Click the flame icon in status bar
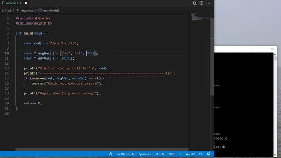This screenshot has width=281, height=158. pyautogui.click(x=111, y=154)
